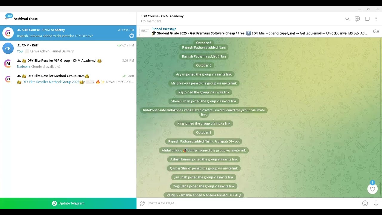Viewport: 382px width, 215px height.
Task: Attach a file with the paperclip icon
Action: pyautogui.click(x=142, y=203)
